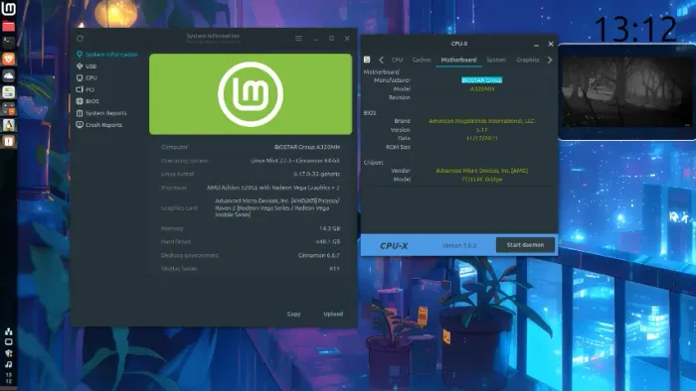This screenshot has width=696, height=391.
Task: Open the penguin (Tux) app icon in panel
Action: pyautogui.click(x=8, y=125)
